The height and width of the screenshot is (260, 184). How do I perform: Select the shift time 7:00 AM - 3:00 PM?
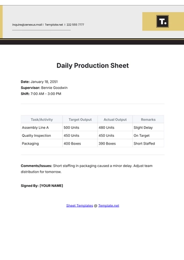pyautogui.click(x=45, y=94)
